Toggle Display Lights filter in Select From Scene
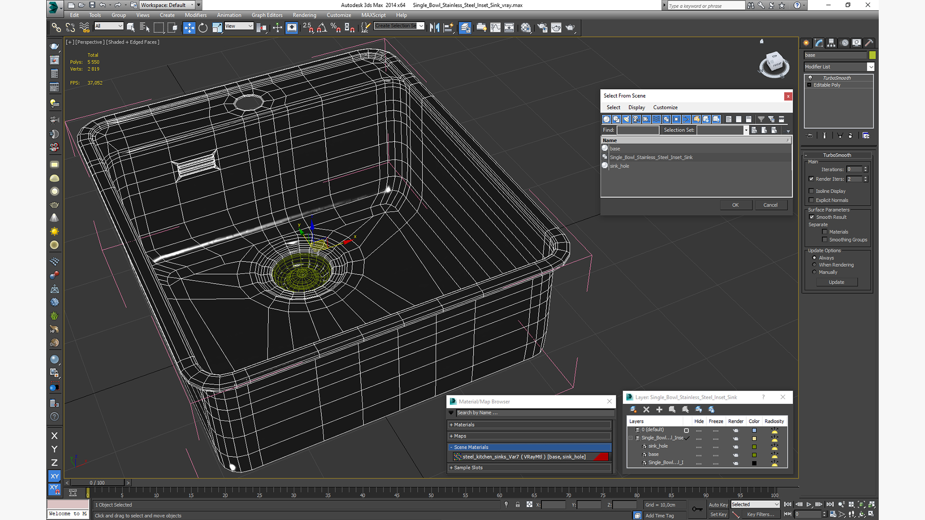 click(x=626, y=119)
